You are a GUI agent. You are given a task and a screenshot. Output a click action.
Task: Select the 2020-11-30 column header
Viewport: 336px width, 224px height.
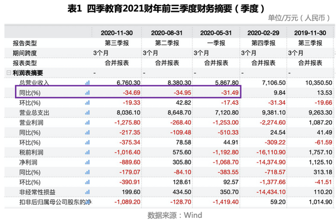117,33
